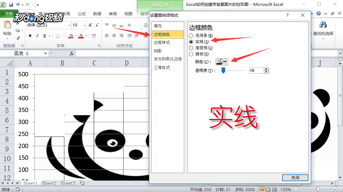Open the 颜色 color picker dropdown
The width and height of the screenshot is (343, 192).
[222, 62]
